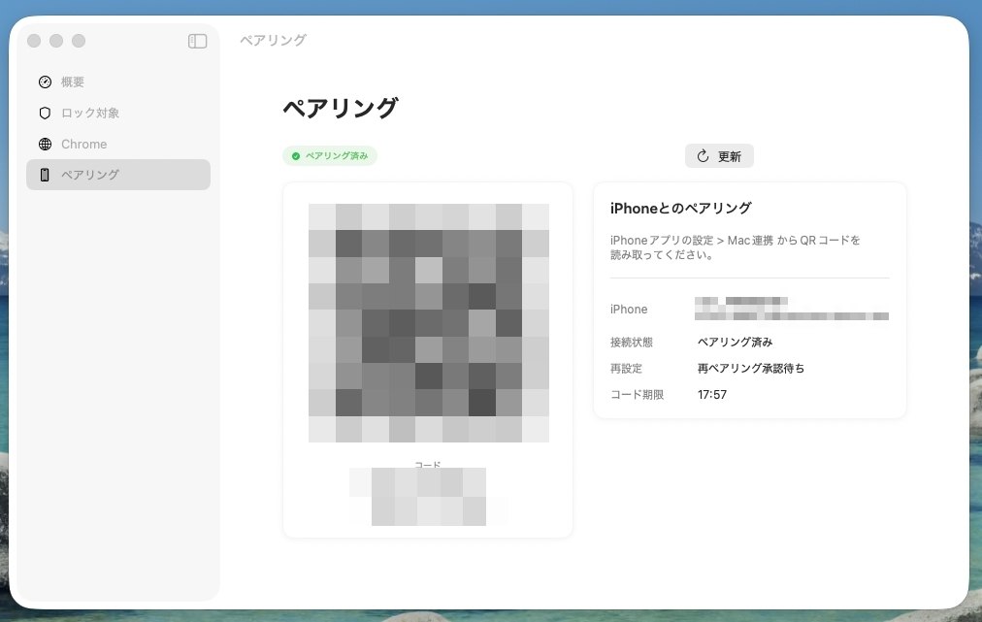Open the 概要 sidebar section
This screenshot has width=982, height=622.
118,82
